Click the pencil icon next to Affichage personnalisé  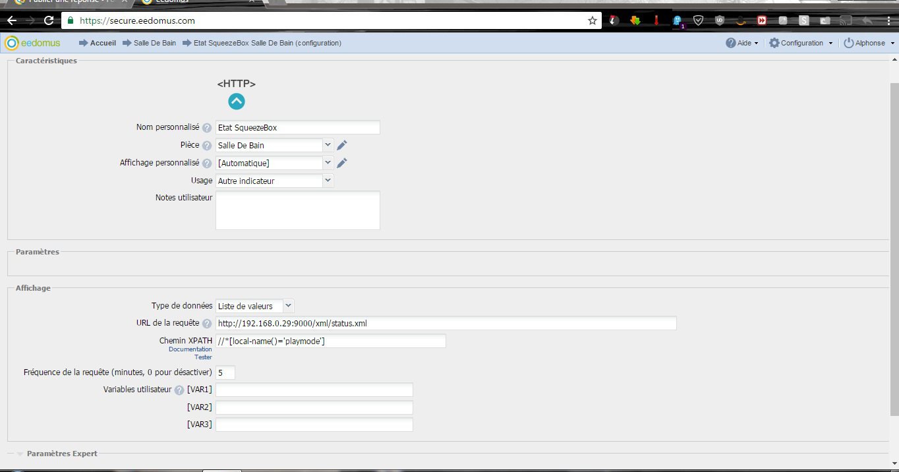(341, 163)
